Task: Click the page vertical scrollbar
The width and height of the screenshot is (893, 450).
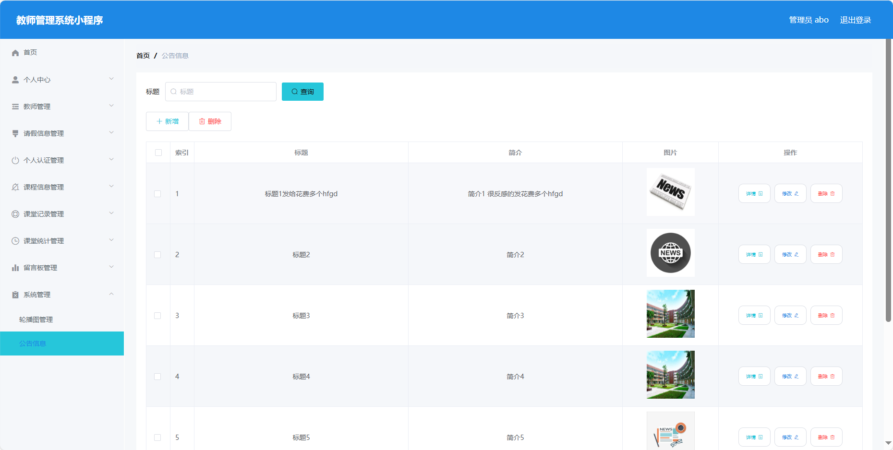Action: 888,180
